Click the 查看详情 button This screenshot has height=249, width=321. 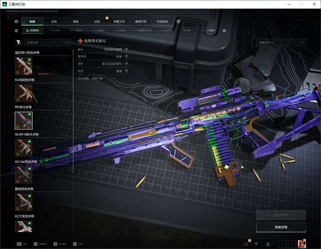(x=281, y=227)
